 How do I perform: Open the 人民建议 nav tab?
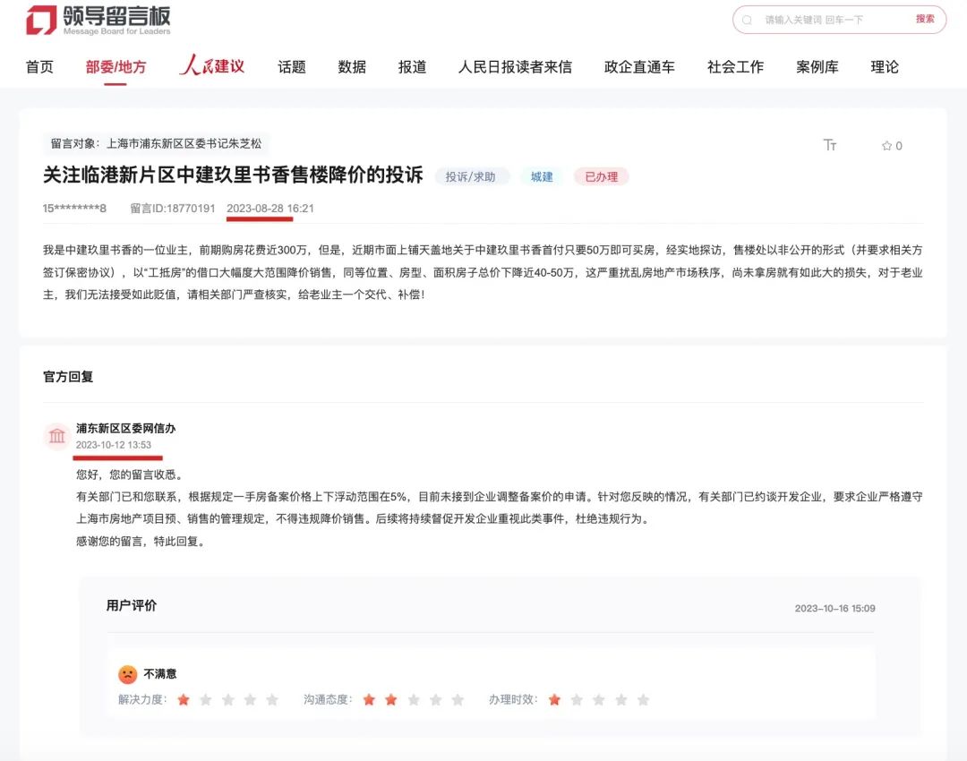coord(212,65)
